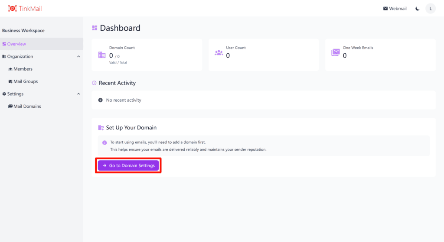Viewport: 444px width, 242px height.
Task: Click the TinkMail logo icon
Action: [x=12, y=9]
